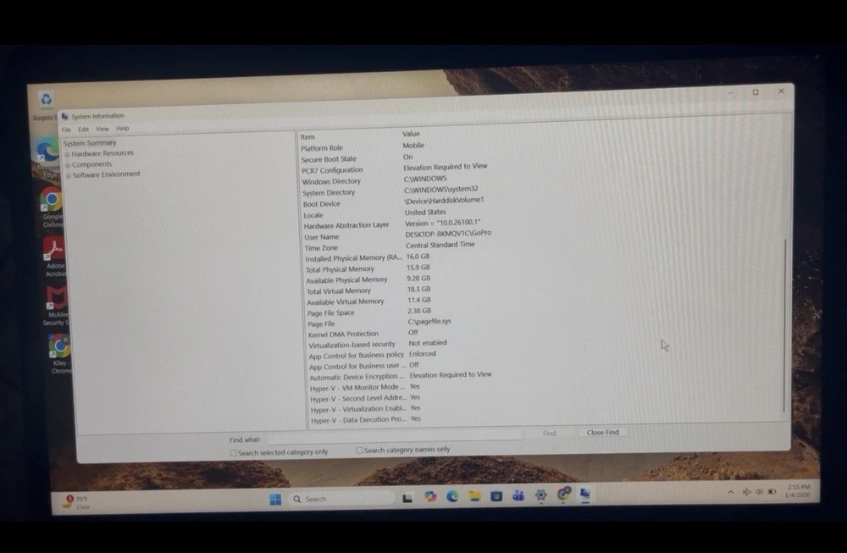This screenshot has height=553, width=847.
Task: Check Search category names only option
Action: (x=360, y=451)
